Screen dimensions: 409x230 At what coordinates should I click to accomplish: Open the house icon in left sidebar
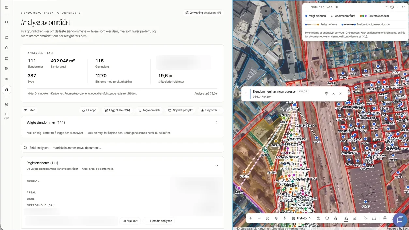tap(7, 48)
